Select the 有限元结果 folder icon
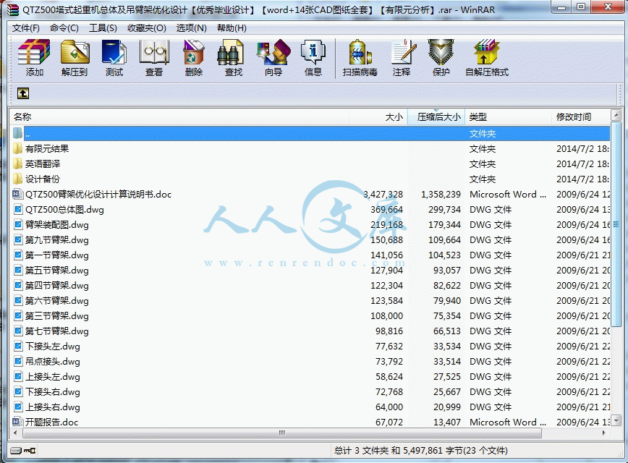The image size is (628, 463). click(17, 148)
